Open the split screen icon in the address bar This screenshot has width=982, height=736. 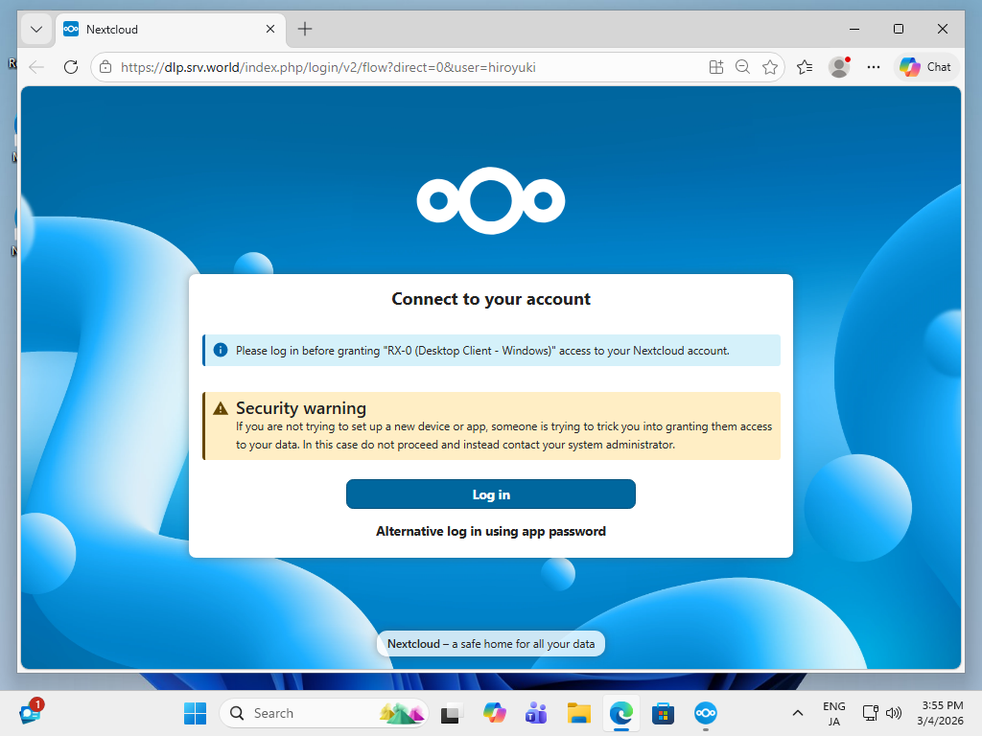coord(715,67)
